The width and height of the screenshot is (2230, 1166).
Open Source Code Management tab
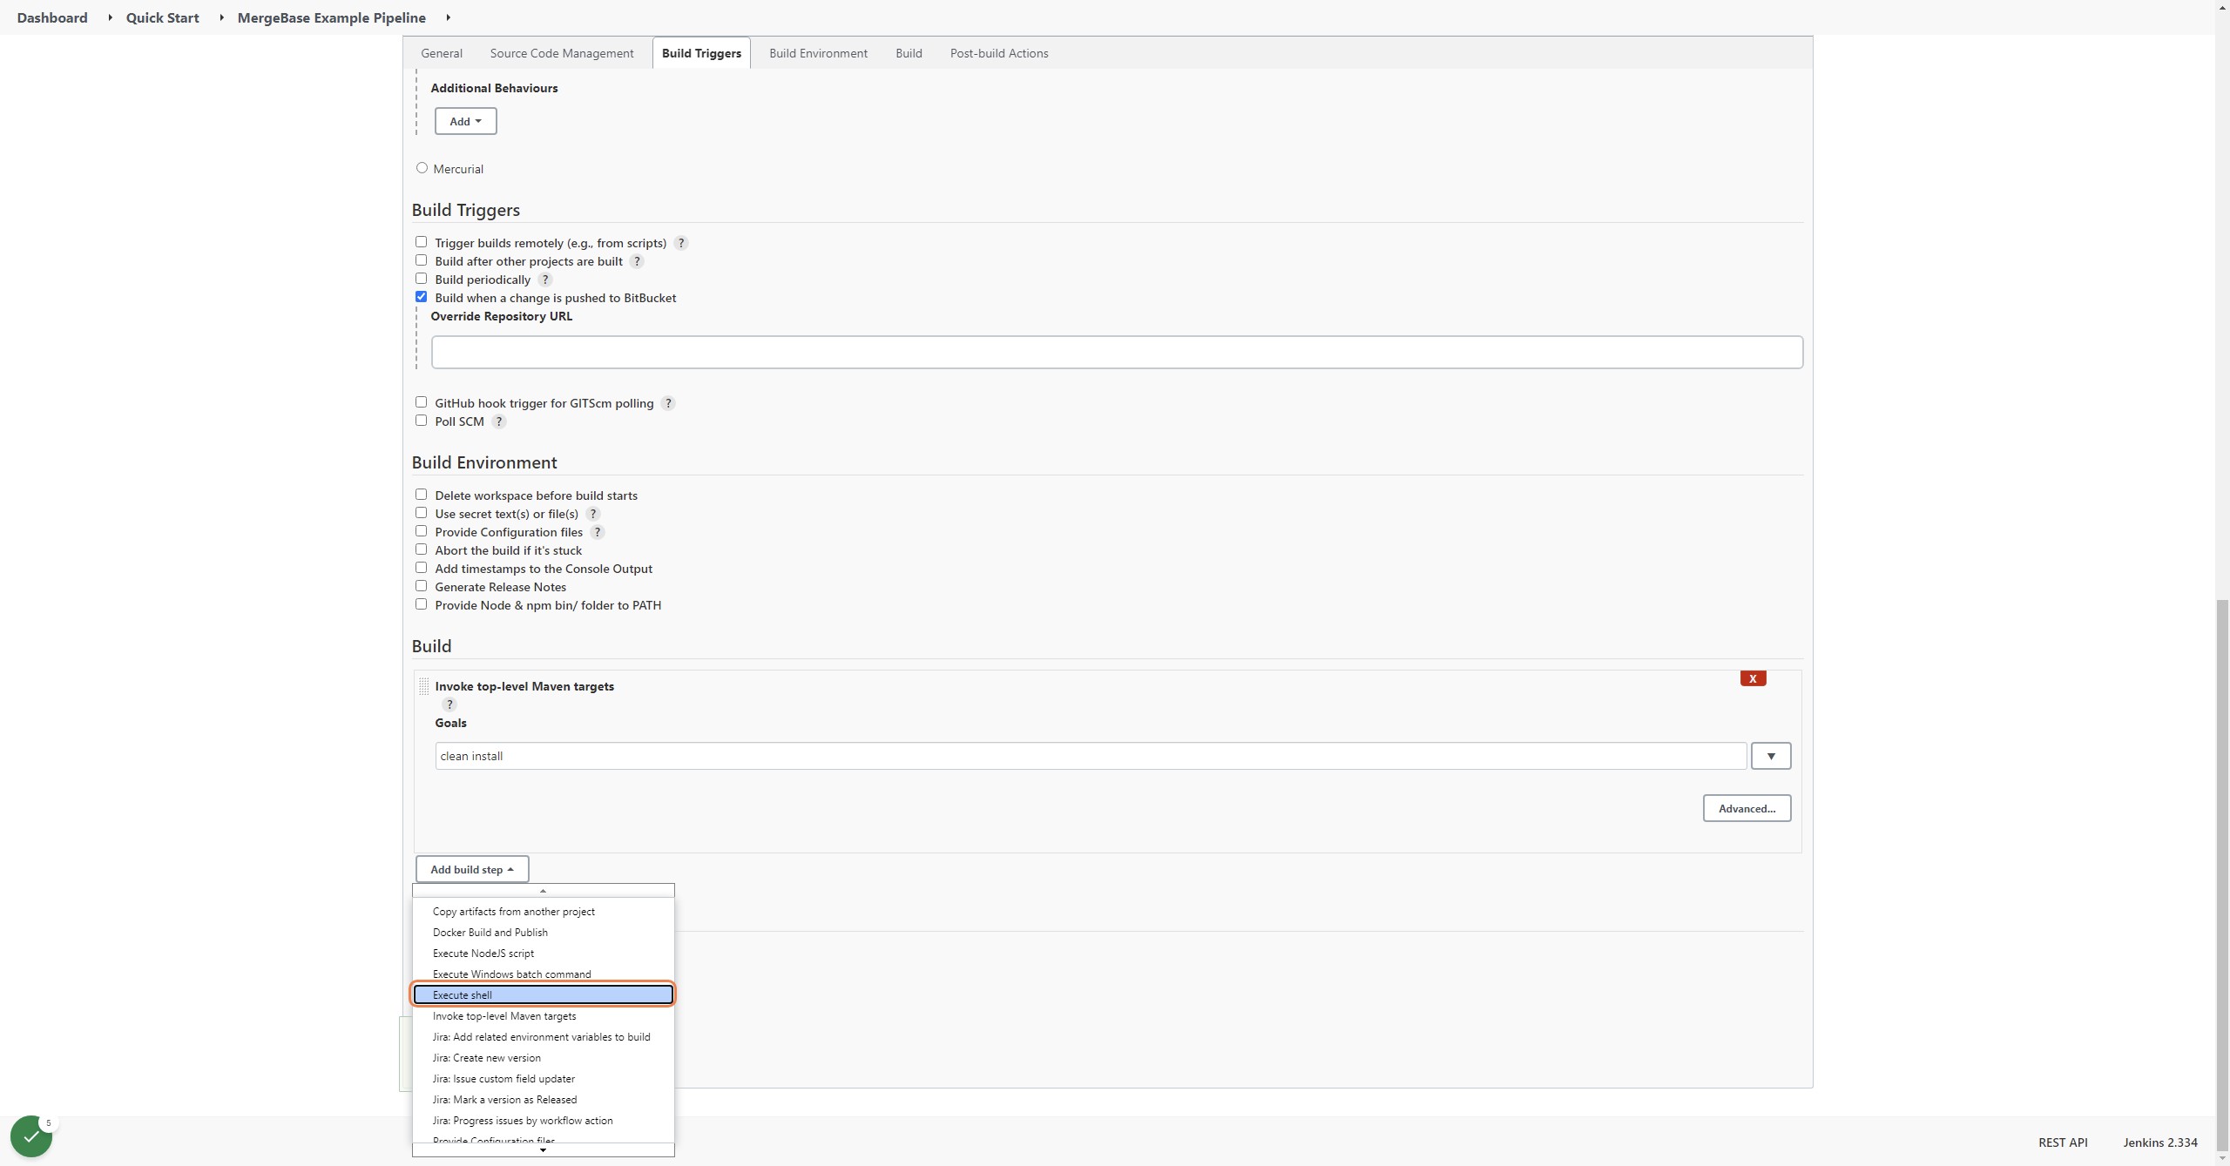coord(562,53)
